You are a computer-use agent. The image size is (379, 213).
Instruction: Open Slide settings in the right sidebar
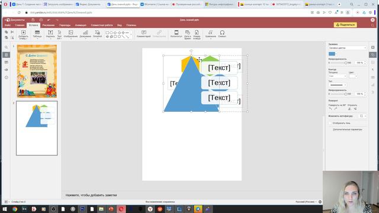click(372, 47)
